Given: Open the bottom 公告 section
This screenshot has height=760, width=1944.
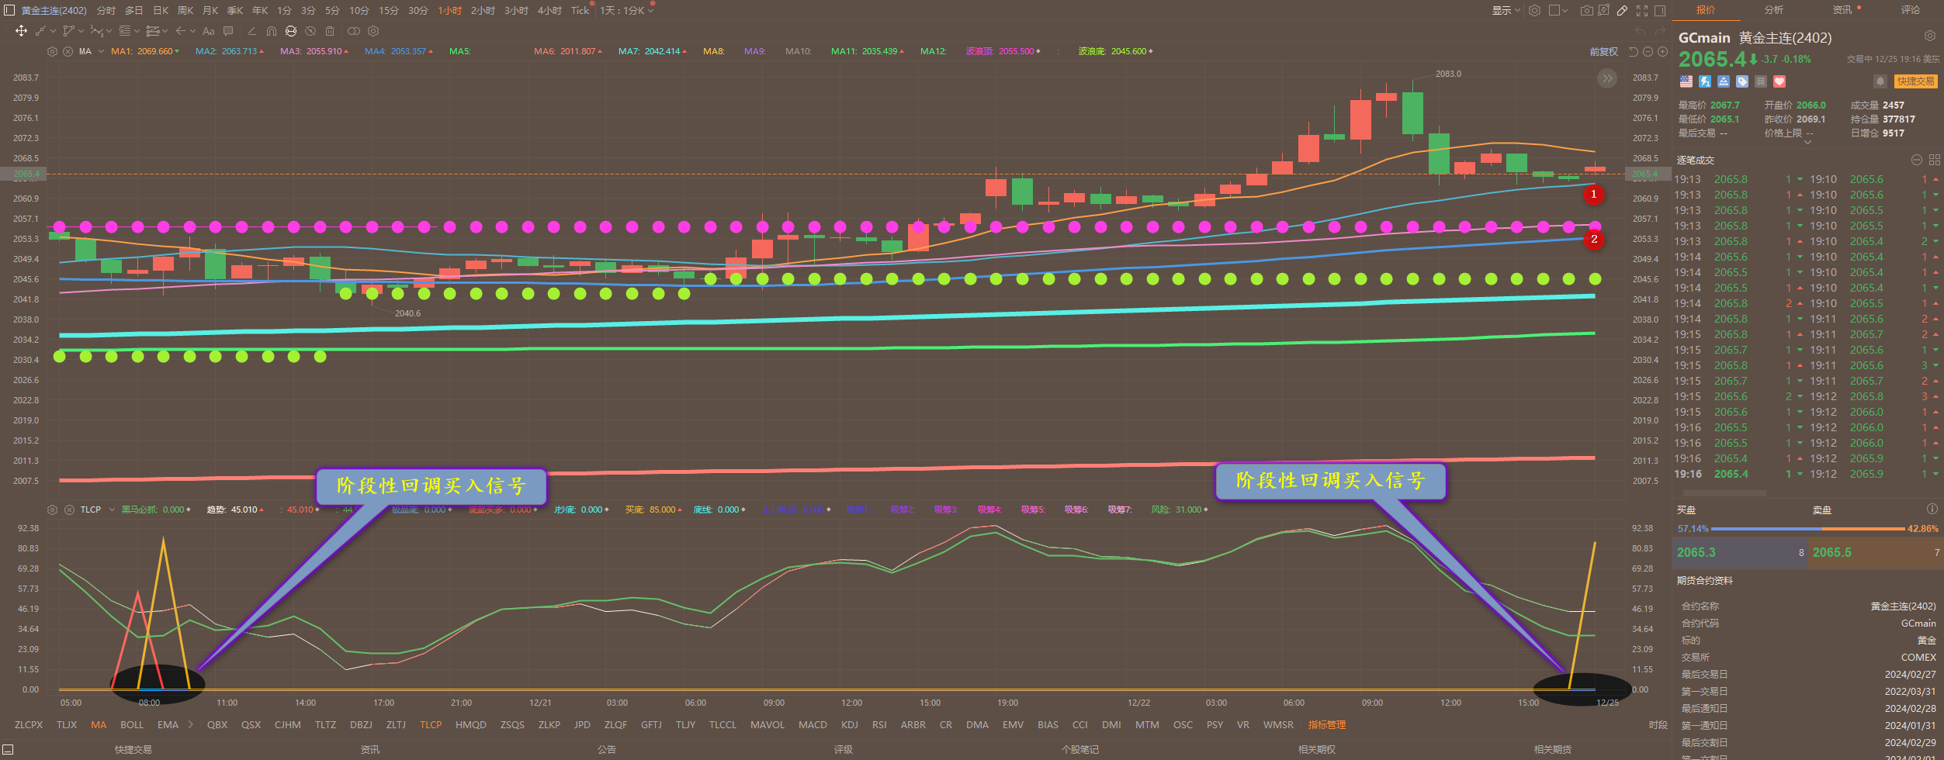Looking at the screenshot, I should point(607,750).
